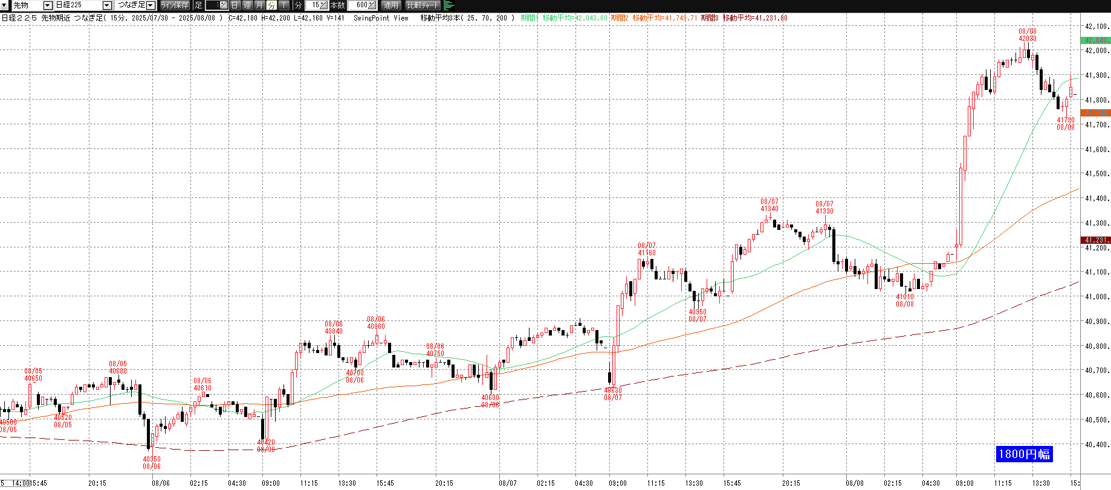Open the calculator icon in the 本数 field
Image resolution: width=1111 pixels, height=490 pixels.
point(372,5)
